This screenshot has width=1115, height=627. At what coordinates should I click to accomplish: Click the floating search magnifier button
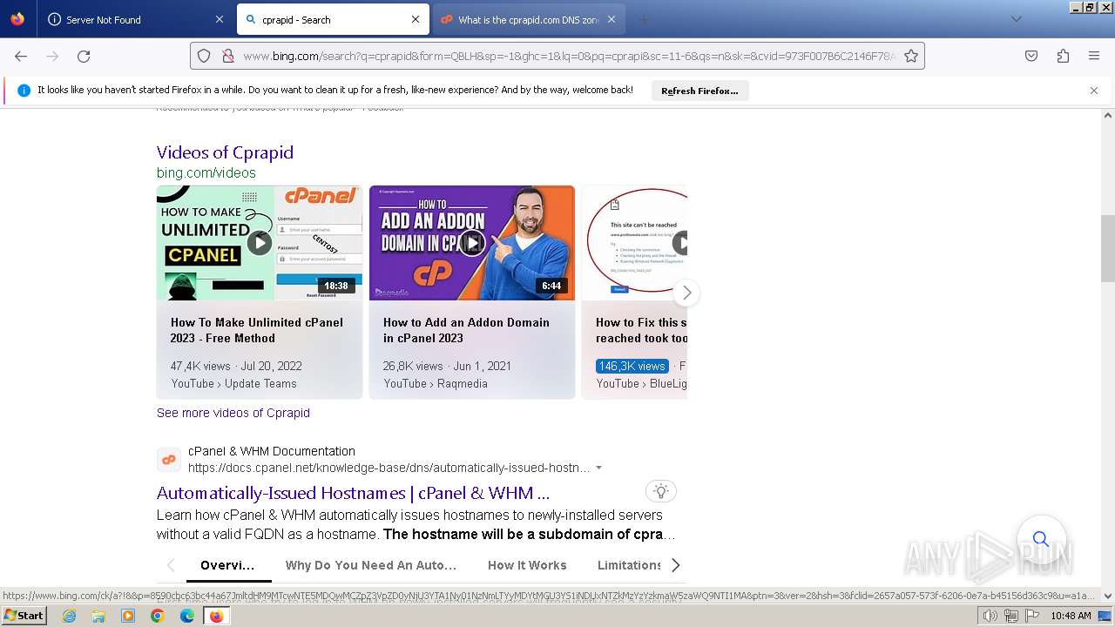pyautogui.click(x=1041, y=539)
